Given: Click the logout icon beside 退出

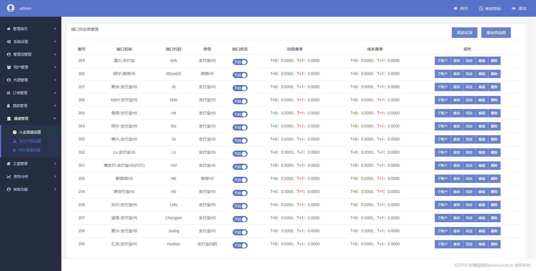Looking at the screenshot, I should pyautogui.click(x=514, y=8).
